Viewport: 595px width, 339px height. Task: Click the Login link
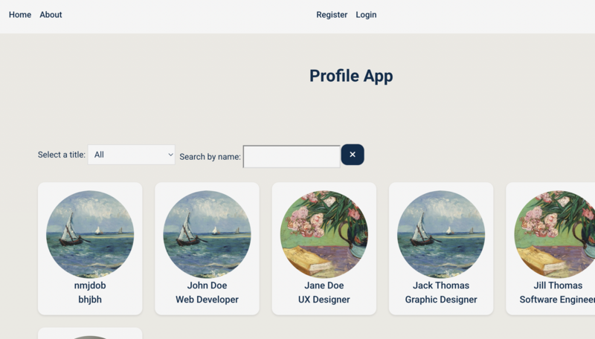click(366, 15)
